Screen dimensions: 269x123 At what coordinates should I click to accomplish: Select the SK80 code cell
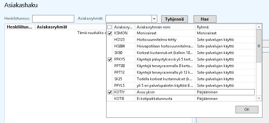coord(124,53)
